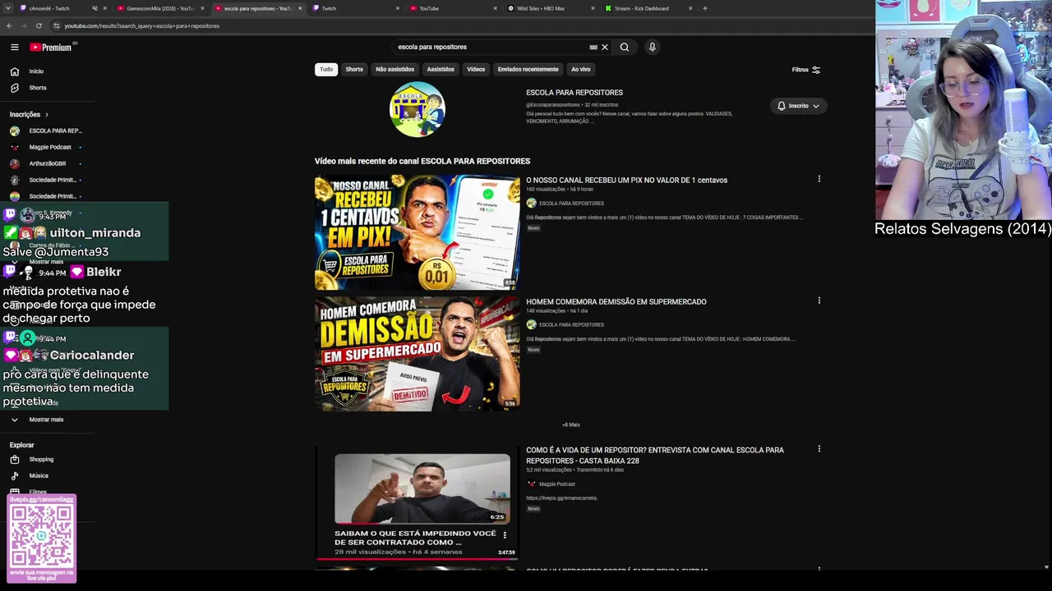
Task: Go to the YouTube Premium logo home
Action: click(51, 48)
